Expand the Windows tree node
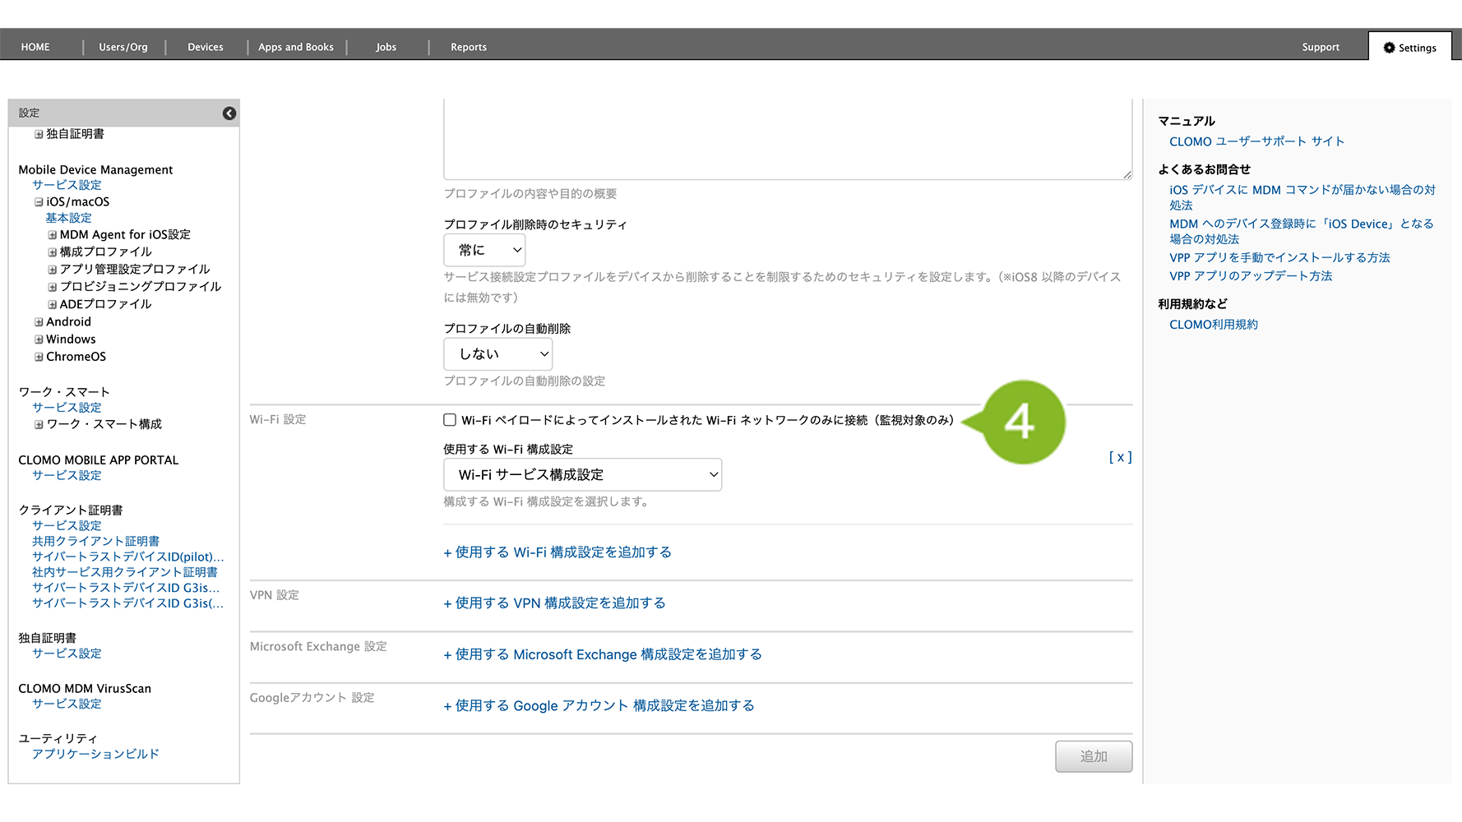This screenshot has height=822, width=1462. (x=39, y=339)
